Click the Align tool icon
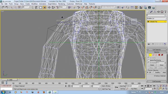 point(123,7)
